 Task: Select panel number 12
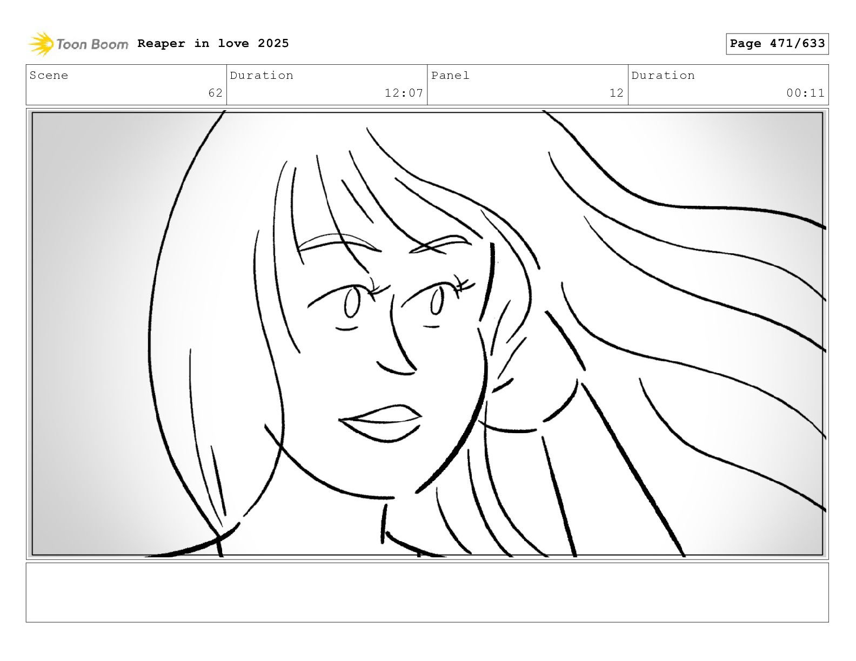[617, 93]
